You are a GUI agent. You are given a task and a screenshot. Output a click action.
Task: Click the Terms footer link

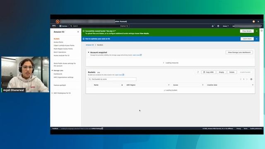coord(246,129)
